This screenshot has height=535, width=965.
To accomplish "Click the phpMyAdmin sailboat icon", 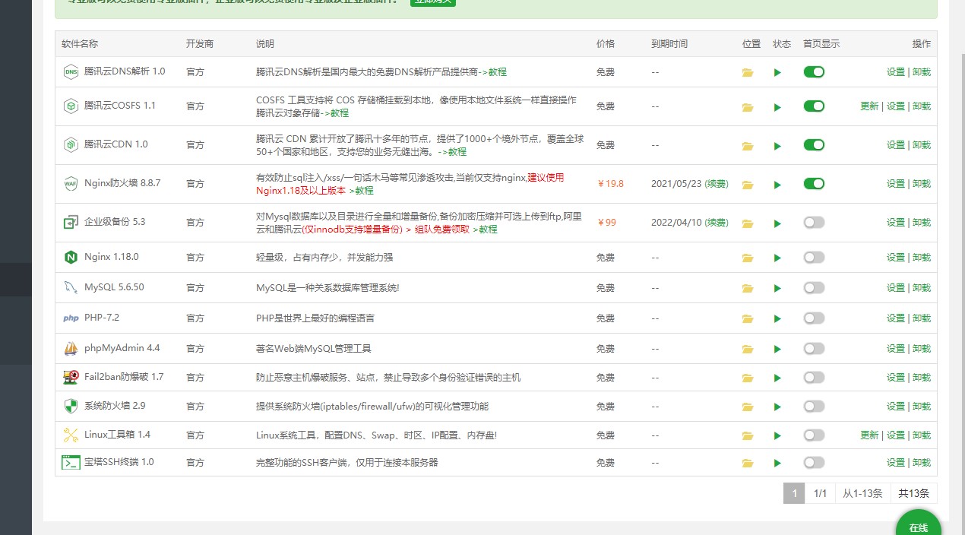I will (x=71, y=349).
